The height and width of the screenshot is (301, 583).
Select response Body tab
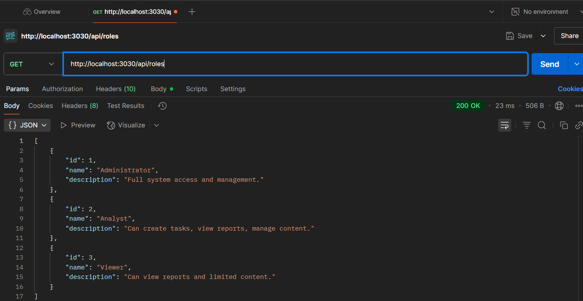(x=12, y=105)
